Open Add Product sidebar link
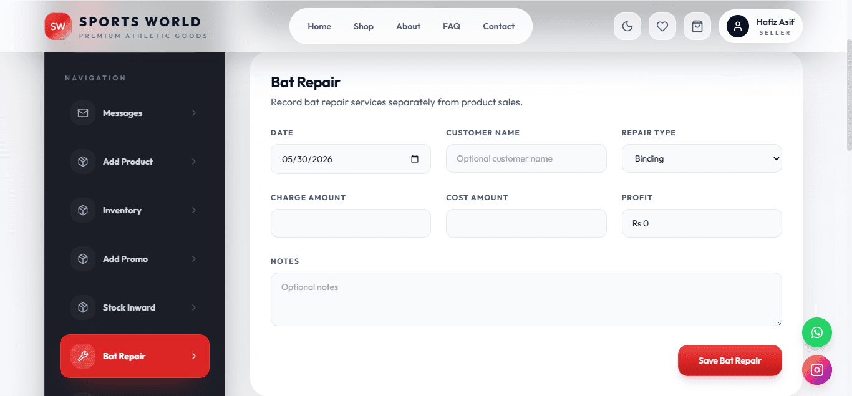 (135, 162)
